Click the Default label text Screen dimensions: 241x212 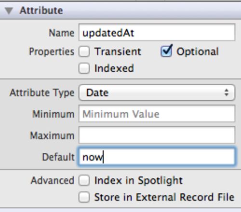(58, 157)
